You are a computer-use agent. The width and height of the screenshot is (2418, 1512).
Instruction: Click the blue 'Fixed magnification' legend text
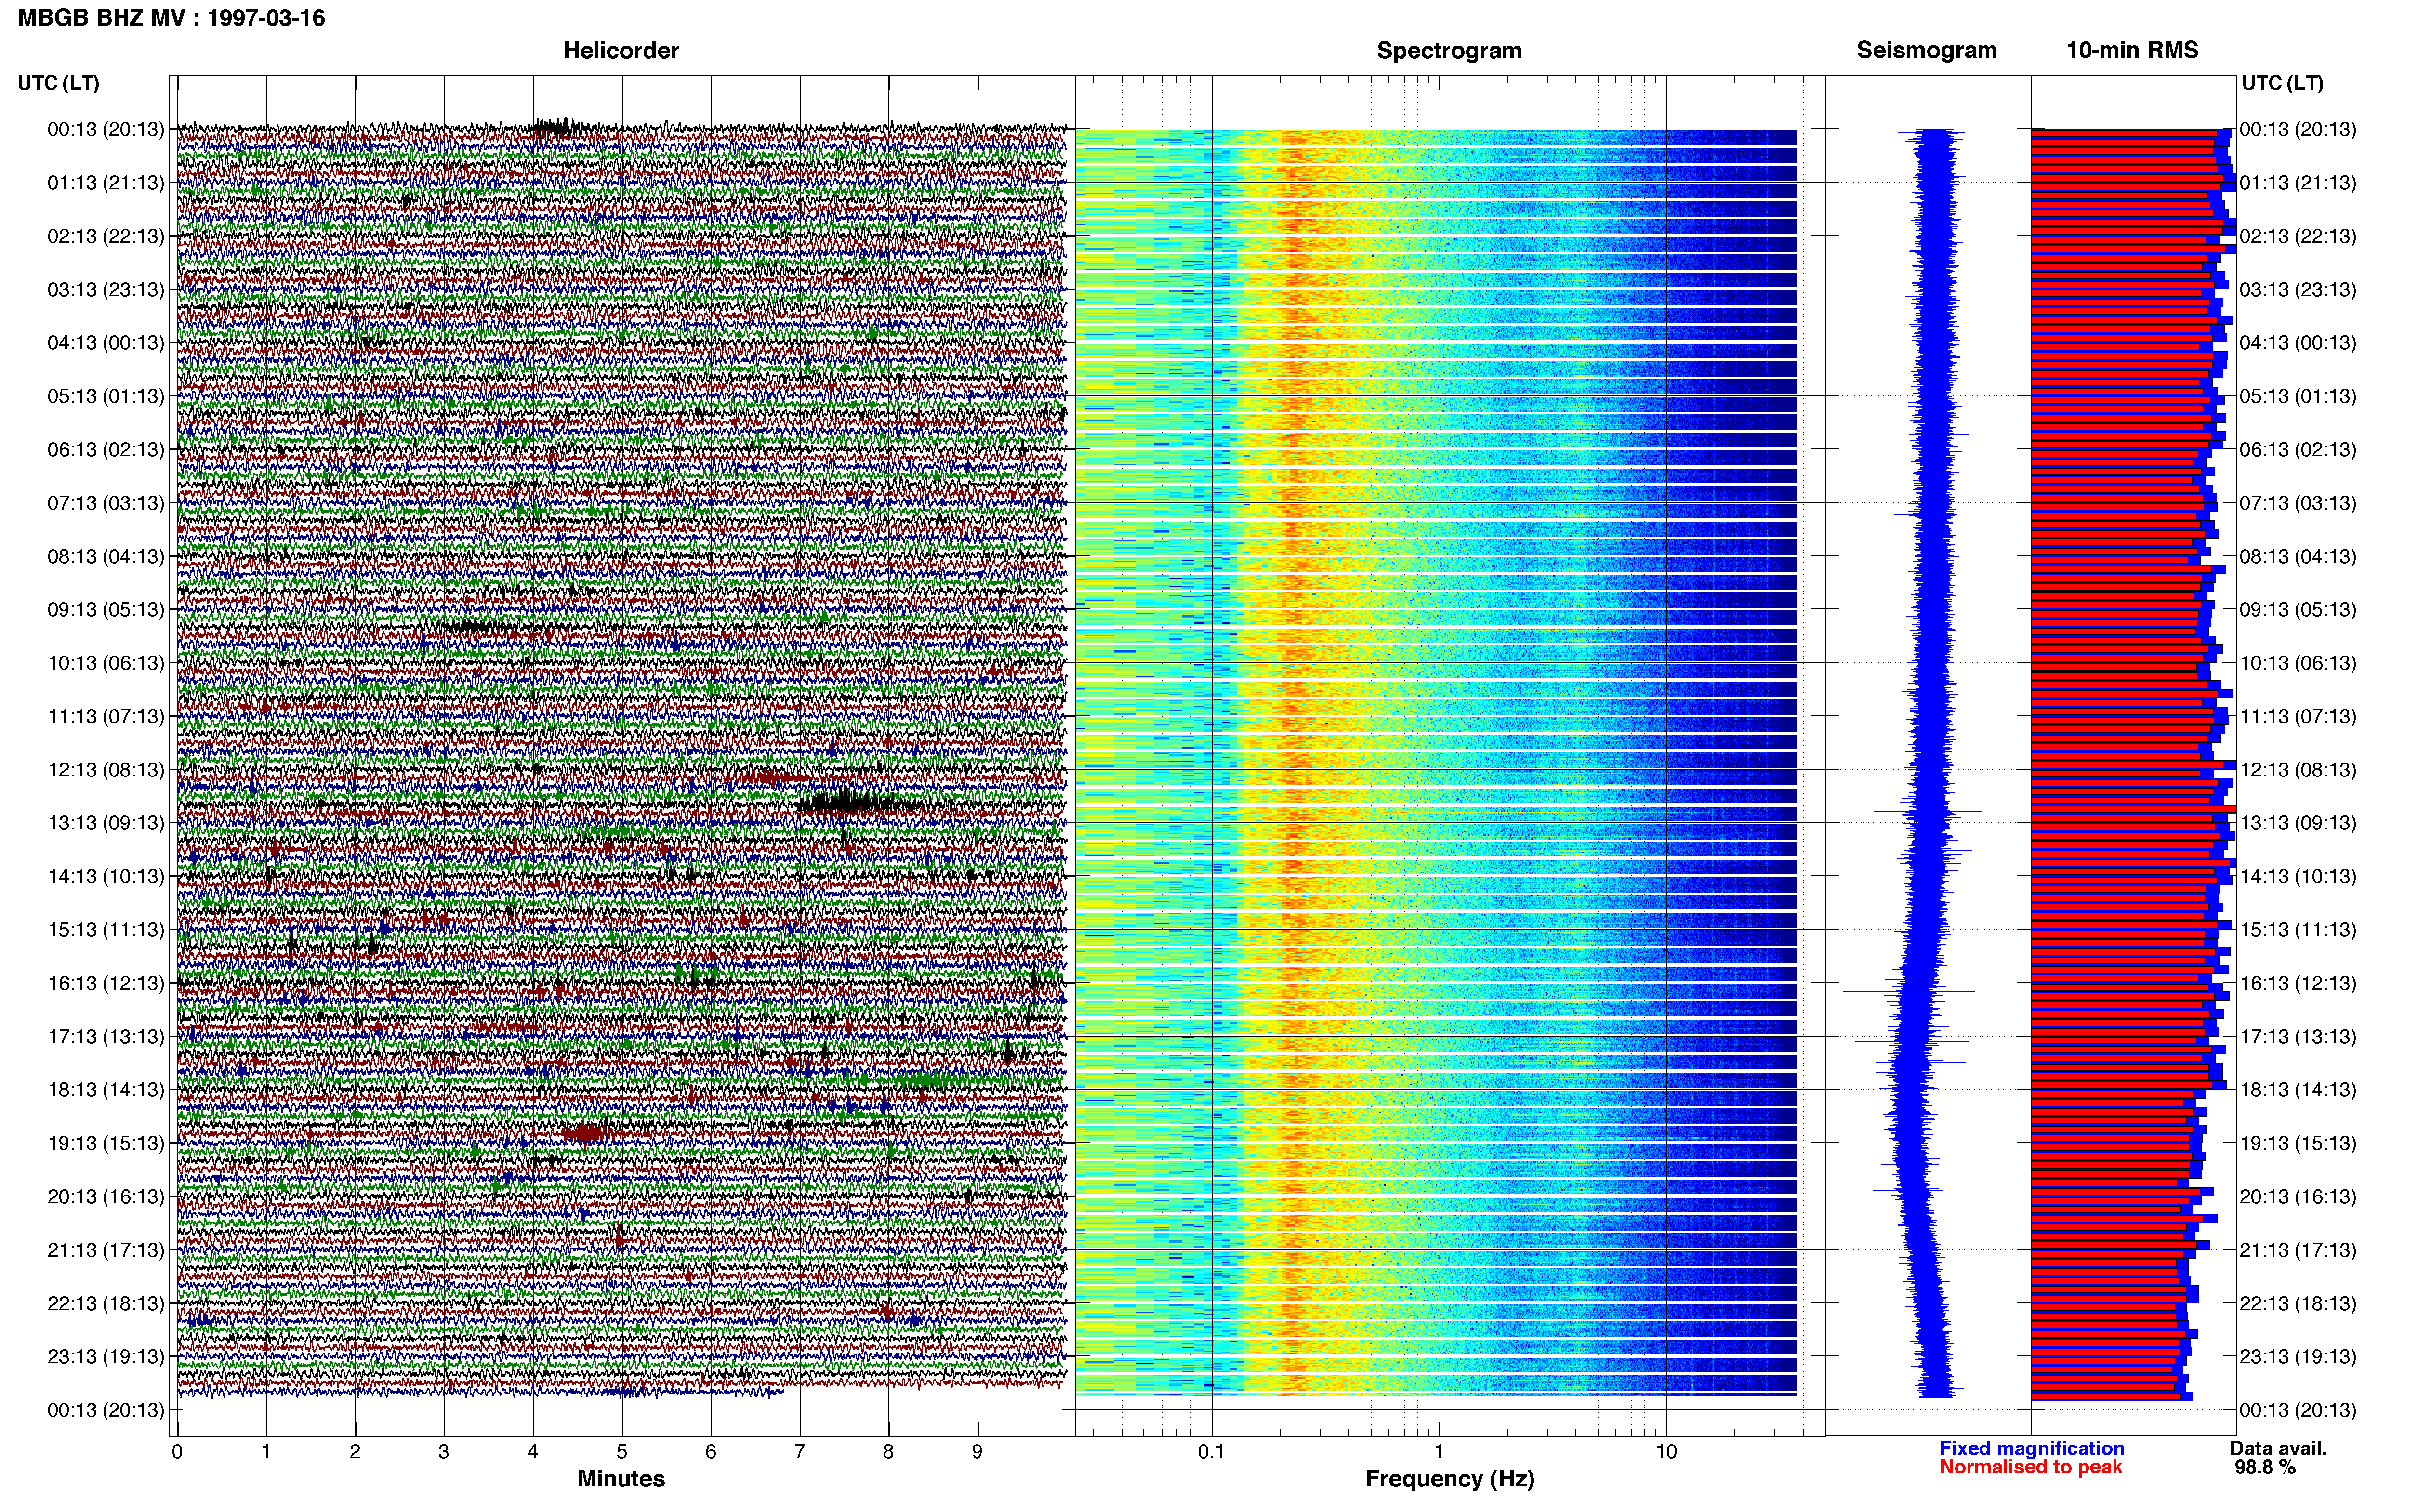coord(2032,1449)
